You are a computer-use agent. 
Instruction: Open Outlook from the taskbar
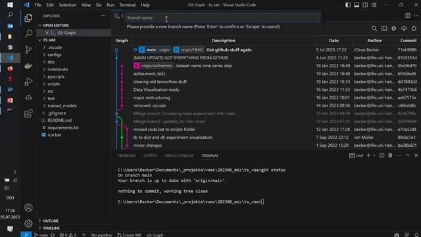[10, 26]
